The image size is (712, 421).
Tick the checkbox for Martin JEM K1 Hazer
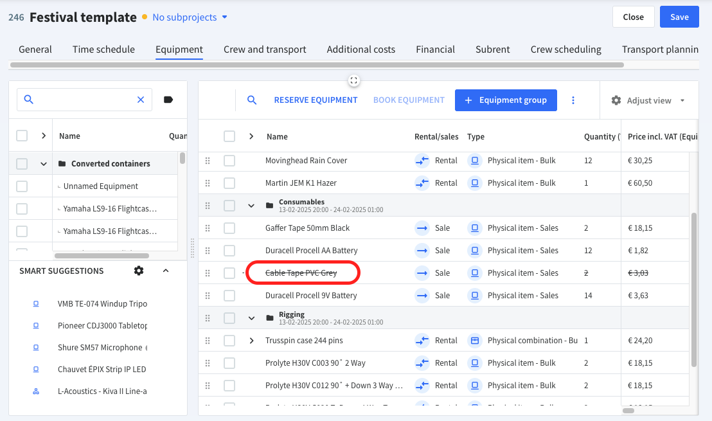[x=229, y=183]
